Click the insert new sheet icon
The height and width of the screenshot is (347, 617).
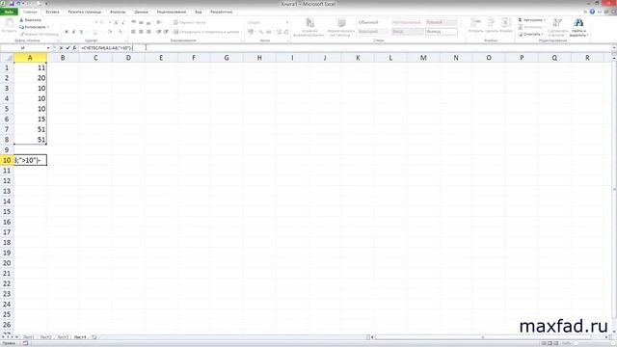pyautogui.click(x=94, y=337)
